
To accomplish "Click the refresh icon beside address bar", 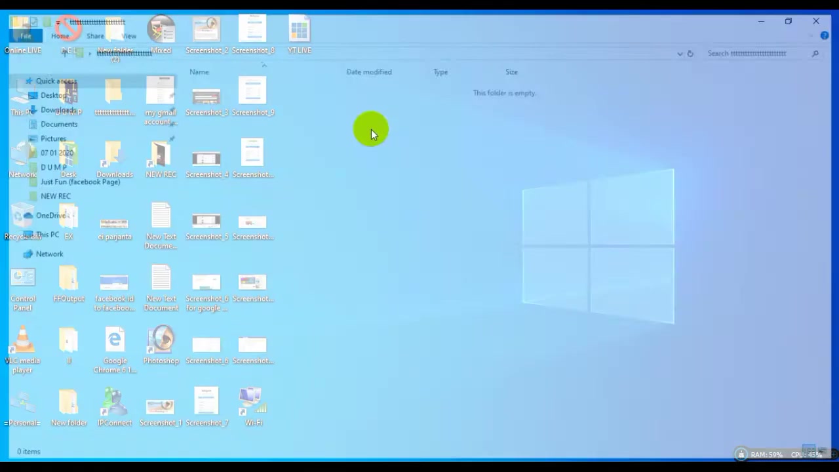I will (x=690, y=54).
